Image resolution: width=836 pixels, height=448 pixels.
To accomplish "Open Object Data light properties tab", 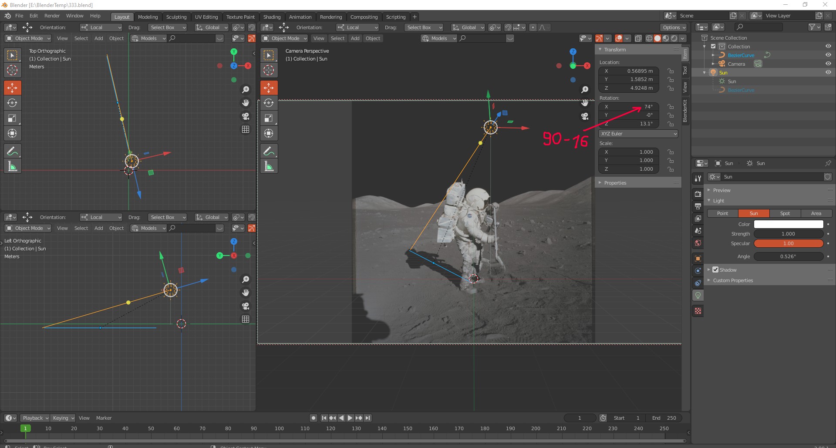I will pos(698,296).
